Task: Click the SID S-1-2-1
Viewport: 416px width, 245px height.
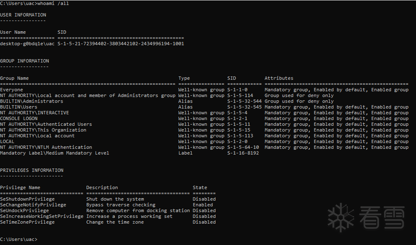Action: pos(237,119)
